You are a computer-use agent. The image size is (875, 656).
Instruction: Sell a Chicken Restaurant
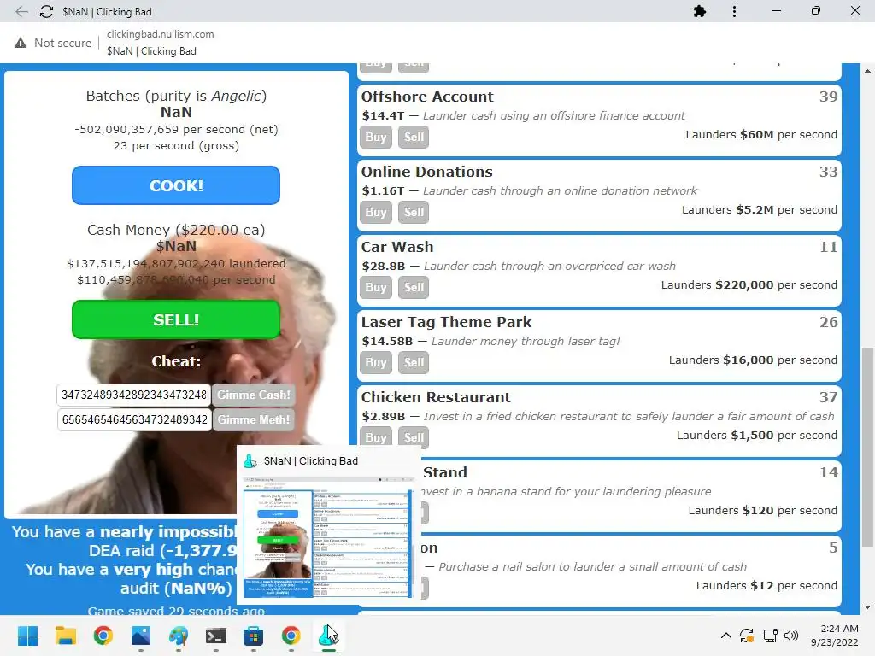414,437
